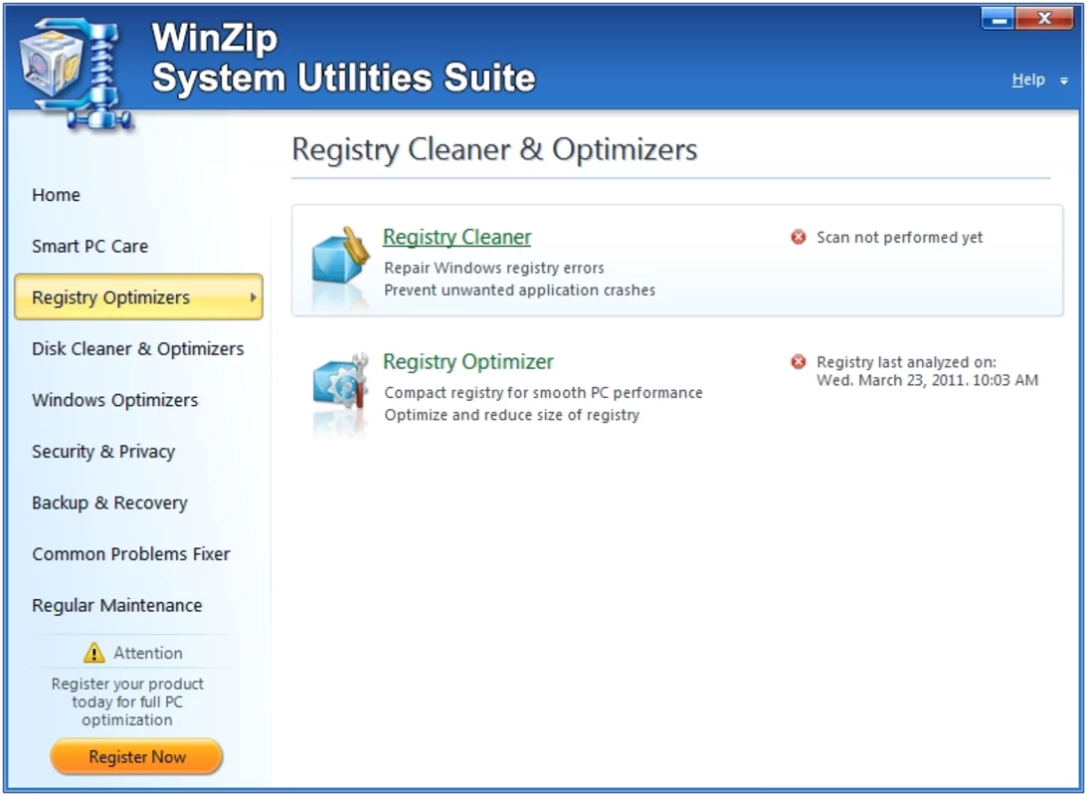This screenshot has width=1087, height=796.
Task: Click 'Prevent unwanted application crashes' text
Action: click(x=520, y=290)
